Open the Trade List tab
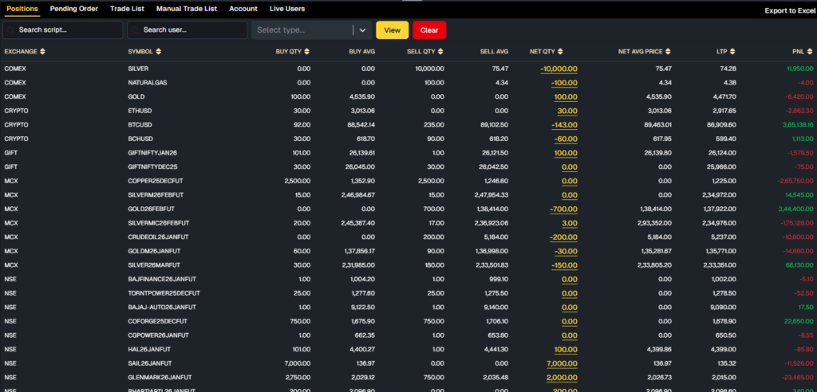 click(127, 9)
